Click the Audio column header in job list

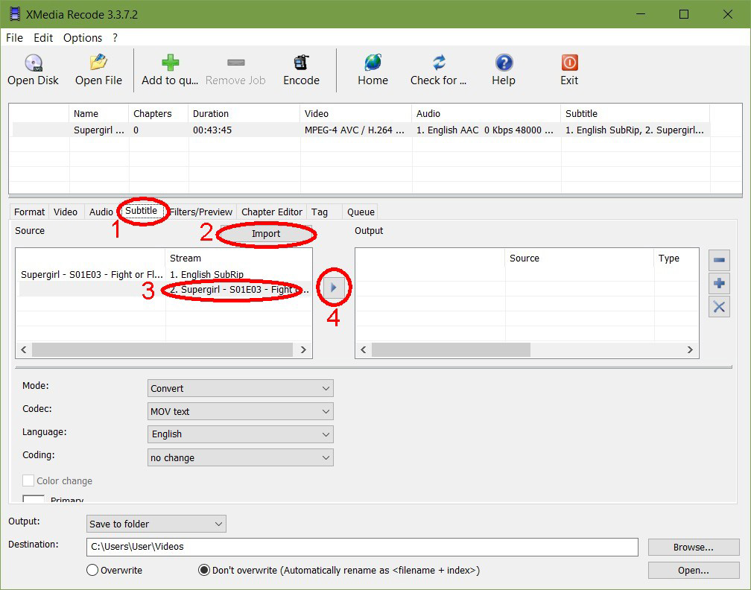[486, 113]
